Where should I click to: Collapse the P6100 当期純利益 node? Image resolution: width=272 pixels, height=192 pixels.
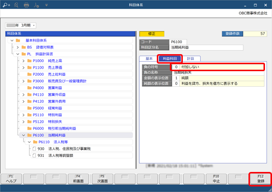coord(24,135)
